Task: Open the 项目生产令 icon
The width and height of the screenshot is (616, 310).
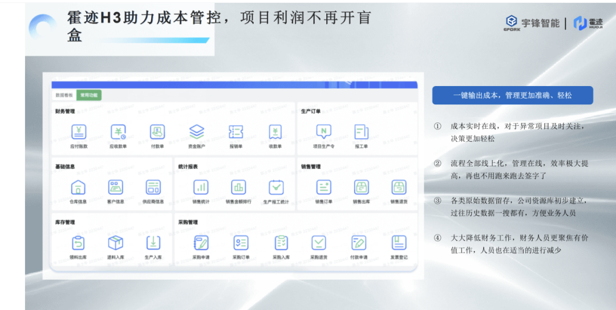Action: (324, 132)
